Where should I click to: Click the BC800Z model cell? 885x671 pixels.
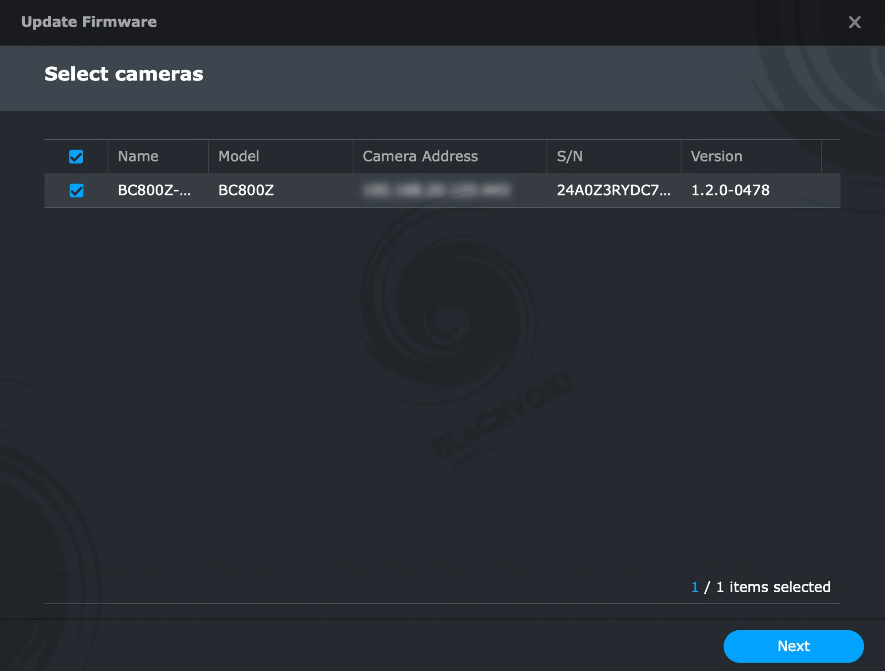tap(246, 191)
